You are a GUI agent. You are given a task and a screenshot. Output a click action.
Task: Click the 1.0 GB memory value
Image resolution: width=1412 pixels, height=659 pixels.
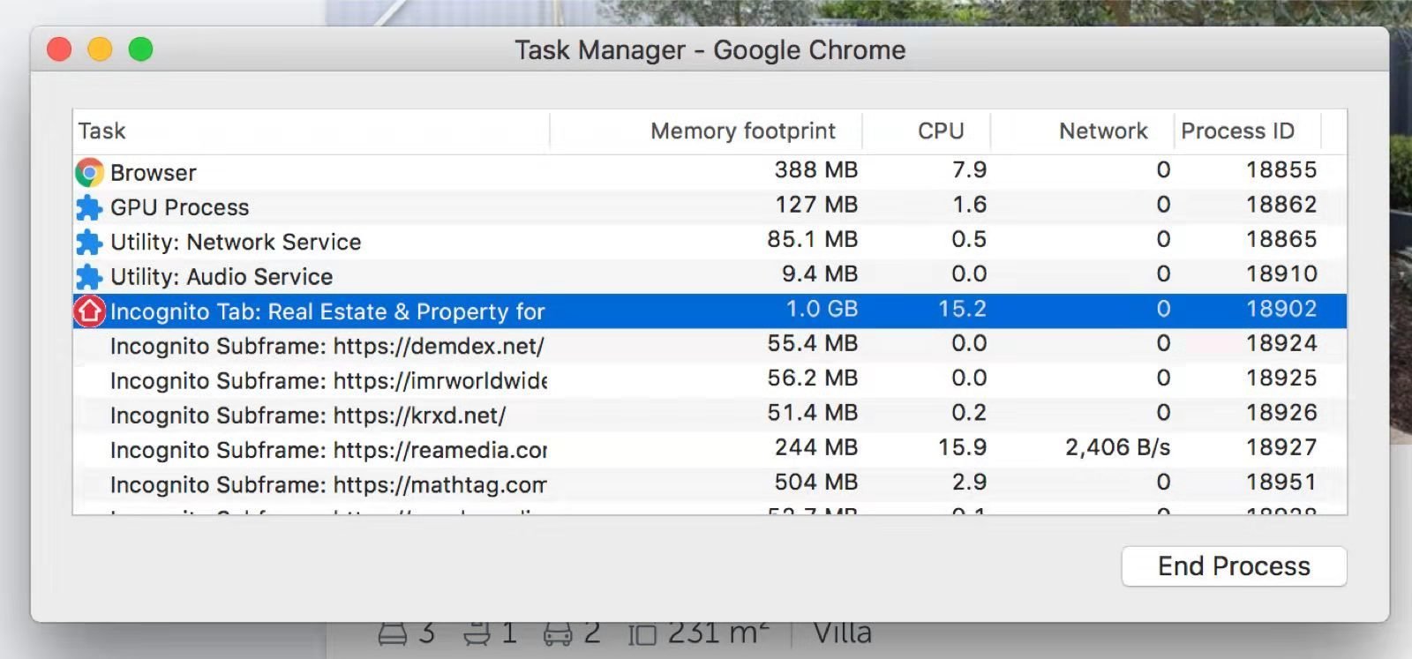[822, 309]
